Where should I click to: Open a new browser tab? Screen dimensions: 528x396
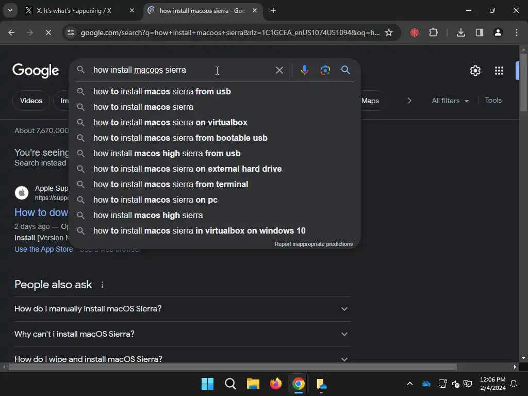[x=273, y=10]
